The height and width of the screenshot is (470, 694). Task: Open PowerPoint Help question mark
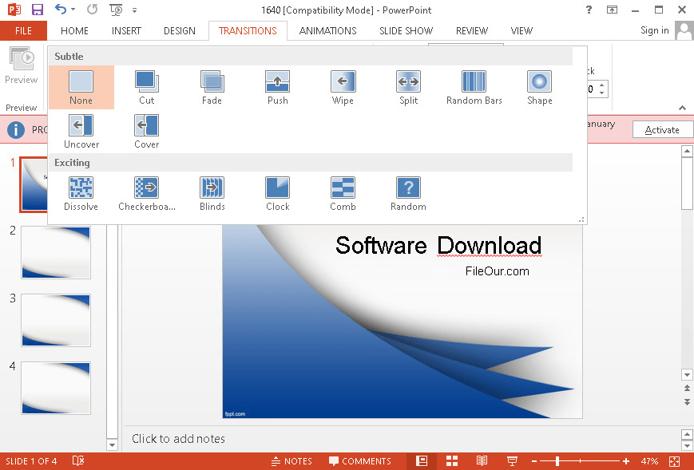pyautogui.click(x=589, y=10)
